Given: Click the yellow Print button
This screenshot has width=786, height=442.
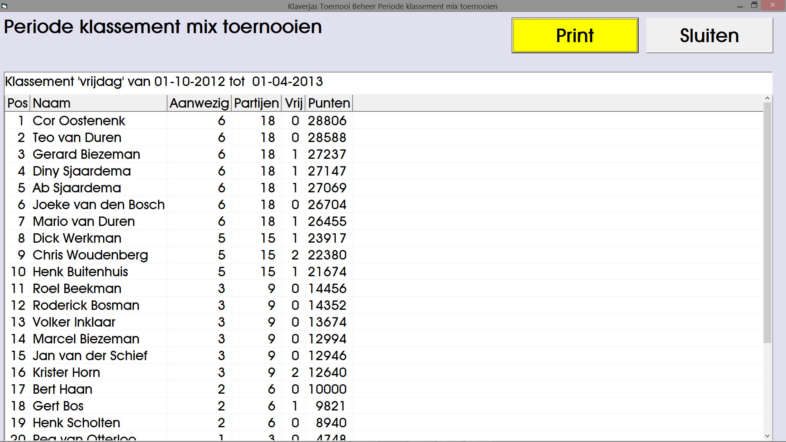Looking at the screenshot, I should (575, 36).
